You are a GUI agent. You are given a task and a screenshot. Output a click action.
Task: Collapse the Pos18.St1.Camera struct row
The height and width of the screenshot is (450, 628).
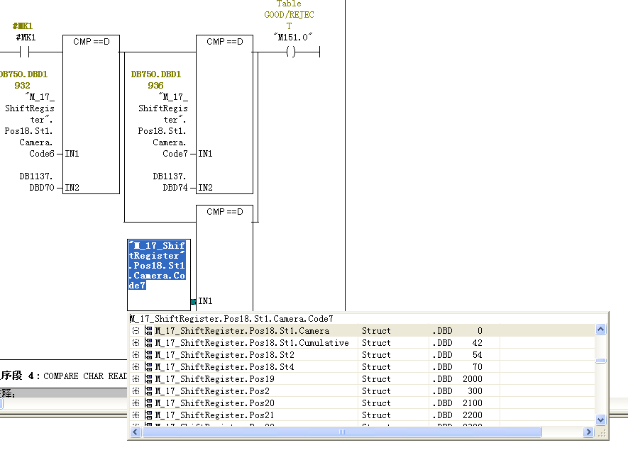(136, 331)
